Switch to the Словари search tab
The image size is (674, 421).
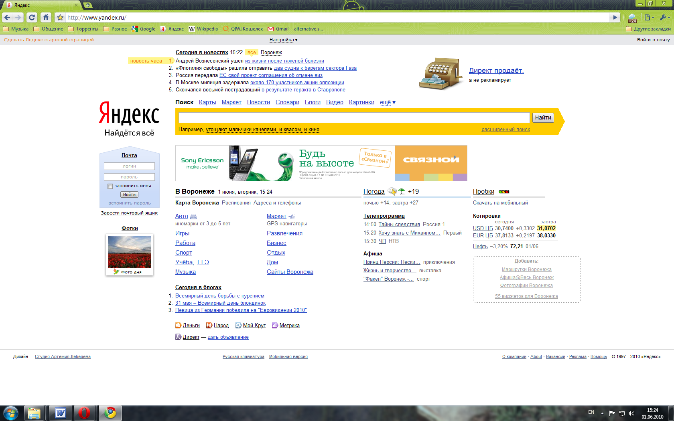coord(287,102)
